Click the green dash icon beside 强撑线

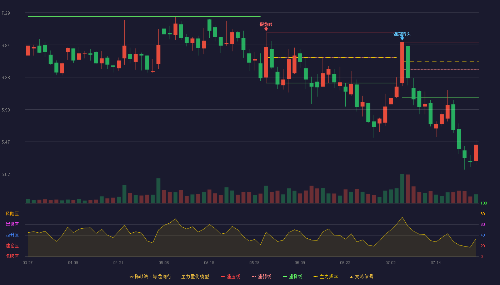pyautogui.click(x=285, y=277)
